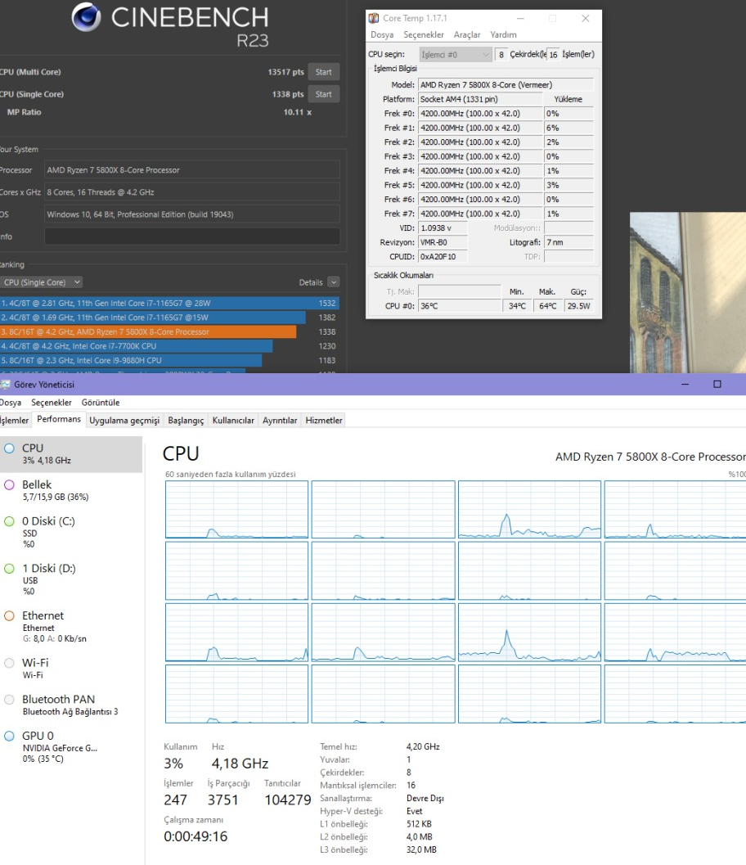Click the Revizyon VMR-B0 value
746x865 pixels.
pyautogui.click(x=443, y=243)
